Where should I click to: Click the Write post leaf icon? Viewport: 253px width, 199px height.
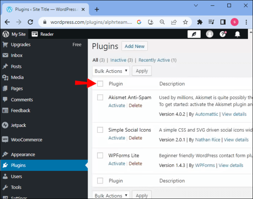(194, 34)
